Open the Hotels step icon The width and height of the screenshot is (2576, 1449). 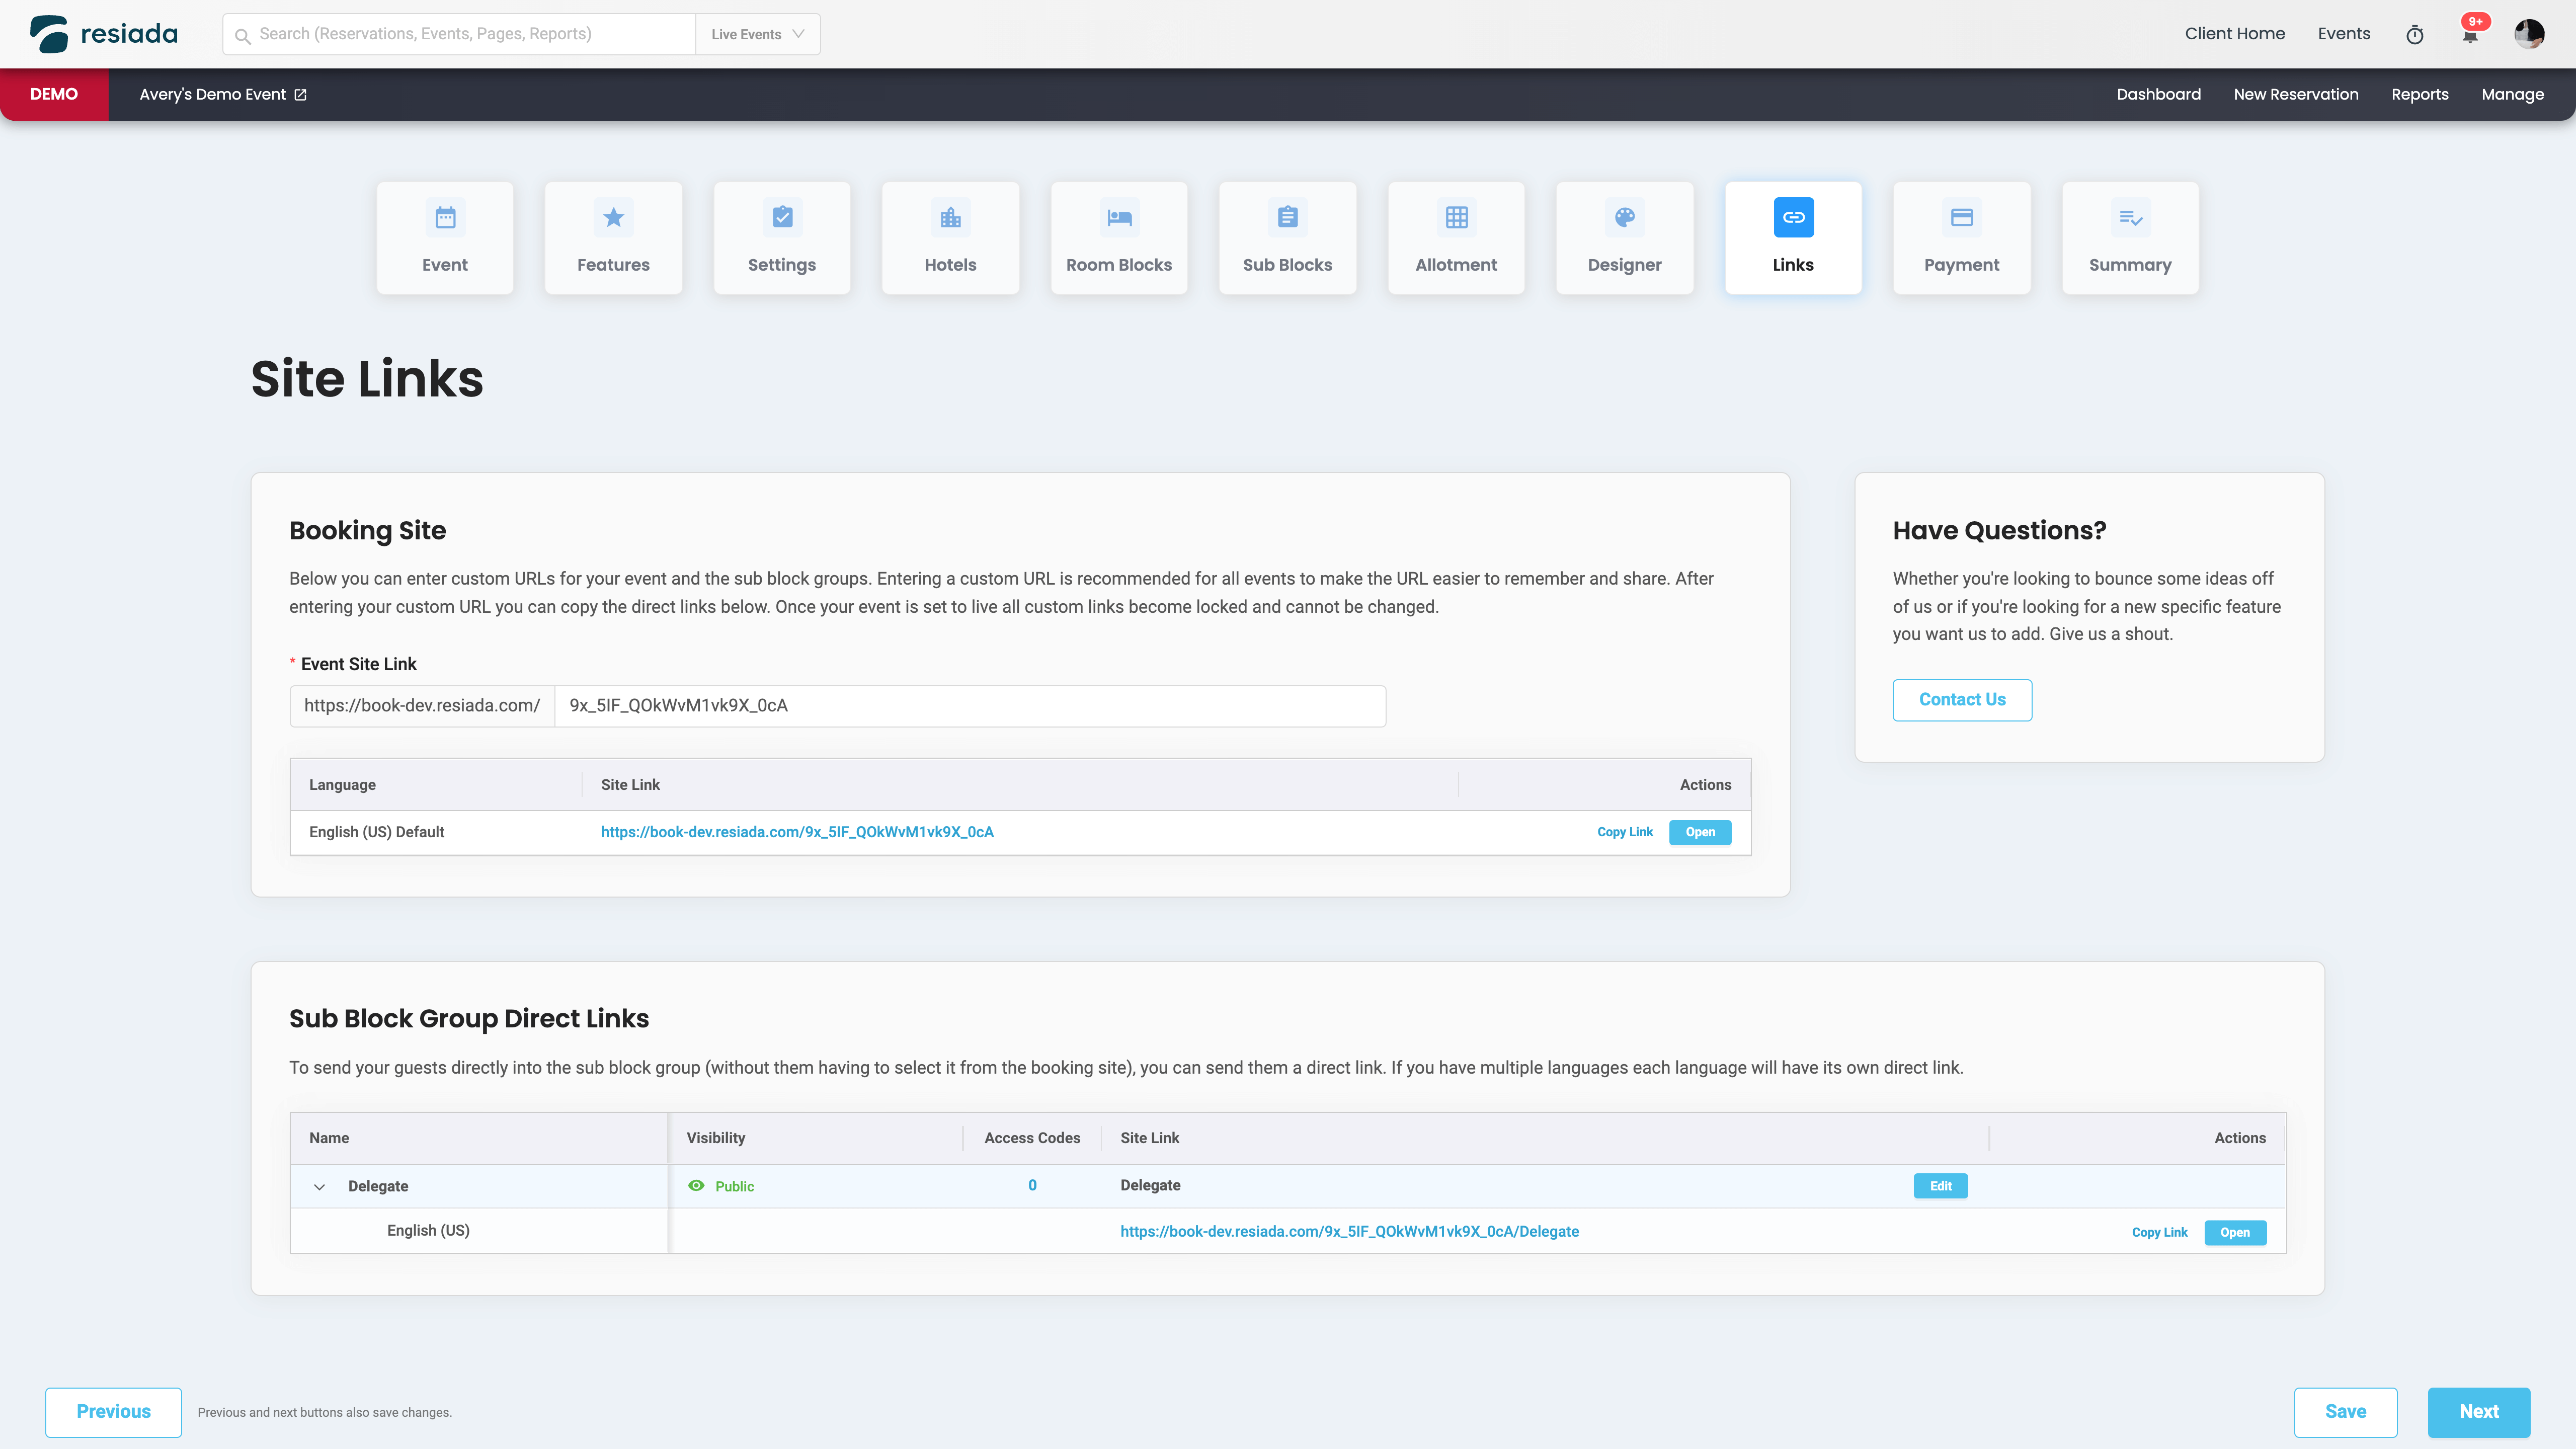950,217
